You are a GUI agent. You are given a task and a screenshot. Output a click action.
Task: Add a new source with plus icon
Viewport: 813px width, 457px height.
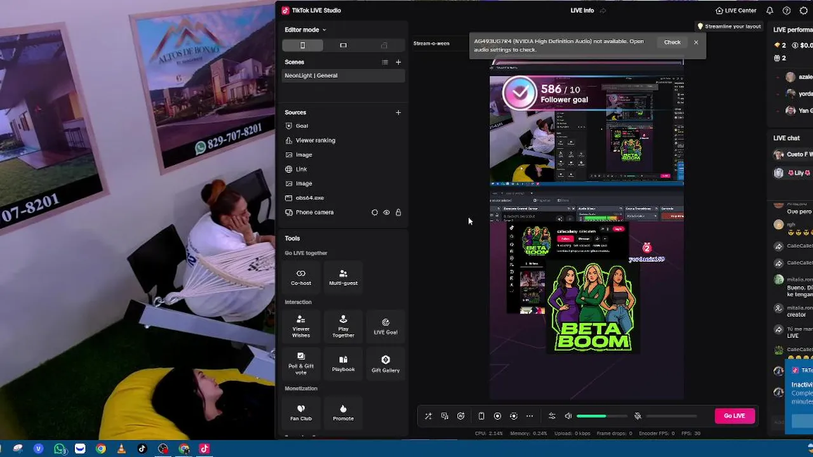pyautogui.click(x=398, y=112)
